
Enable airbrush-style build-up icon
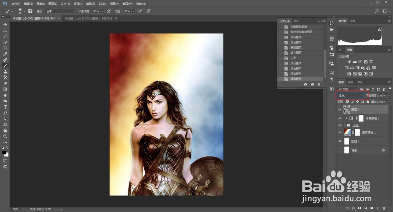(140, 11)
